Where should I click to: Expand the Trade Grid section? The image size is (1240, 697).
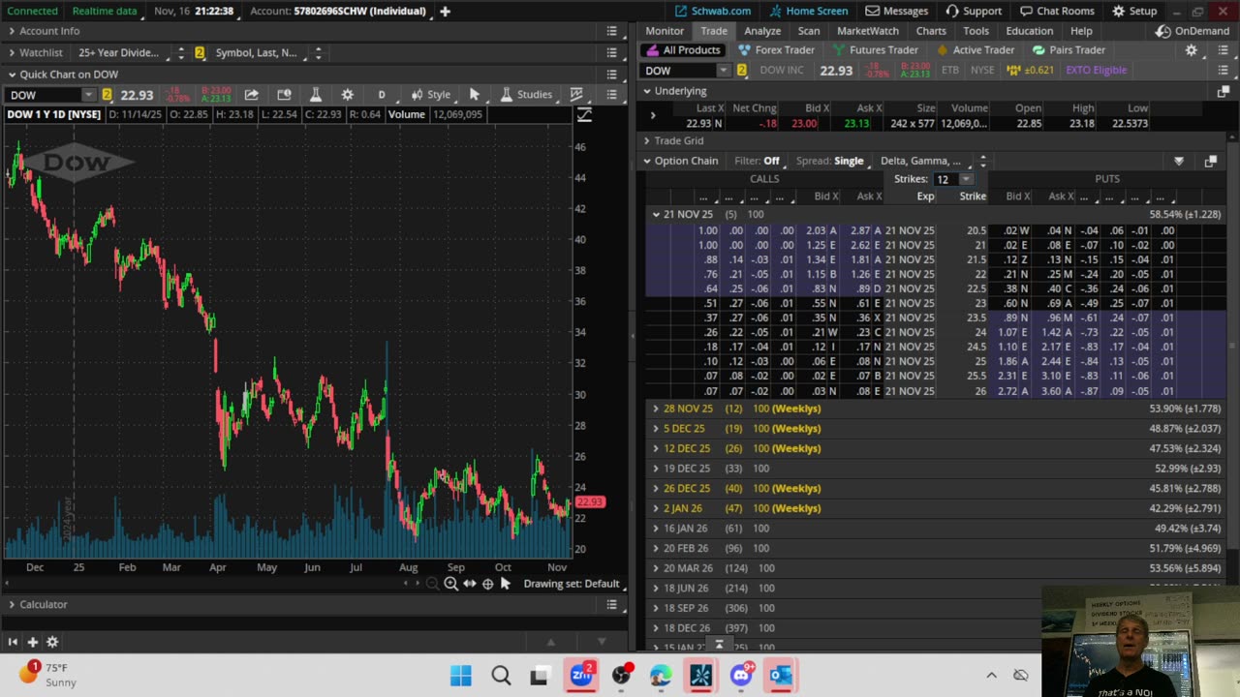[646, 140]
